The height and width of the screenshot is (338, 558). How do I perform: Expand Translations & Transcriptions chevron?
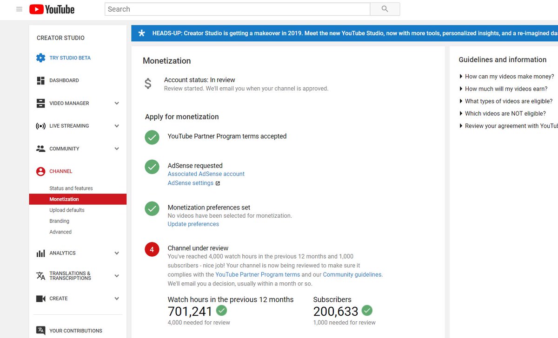click(117, 276)
